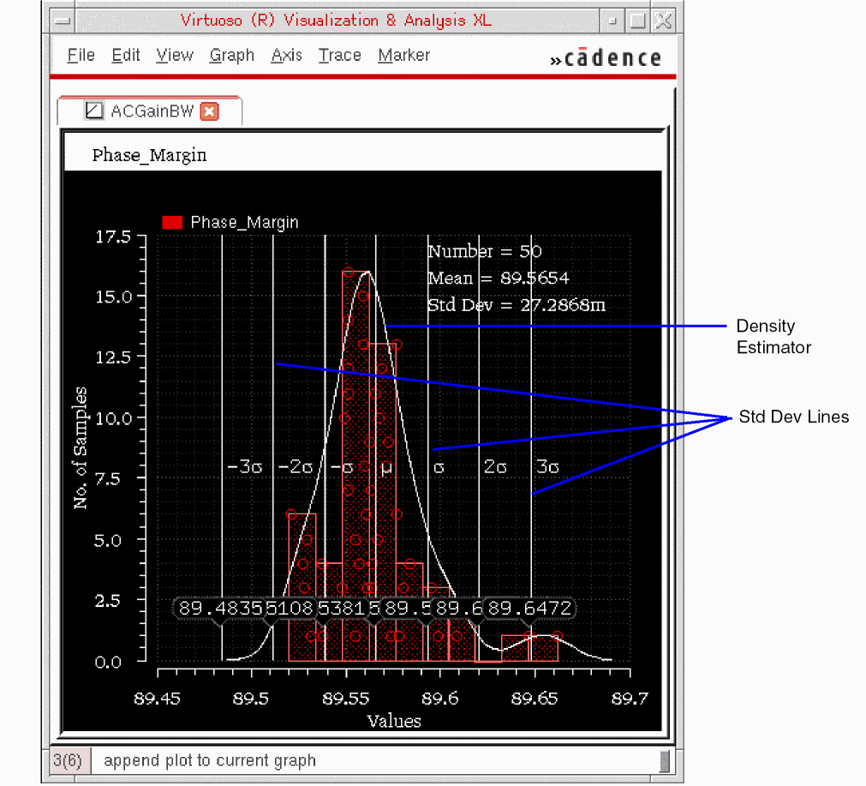Click the Values x-axis label
Viewport: 866px width, 786px height.
coord(393,721)
